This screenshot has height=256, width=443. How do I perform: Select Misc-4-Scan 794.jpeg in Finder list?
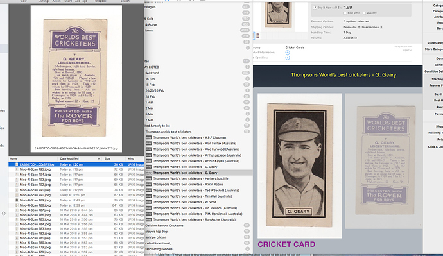[x=76, y=175]
